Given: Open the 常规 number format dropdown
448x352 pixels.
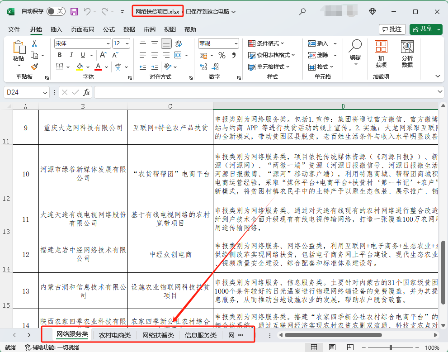Looking at the screenshot, I should (x=218, y=43).
